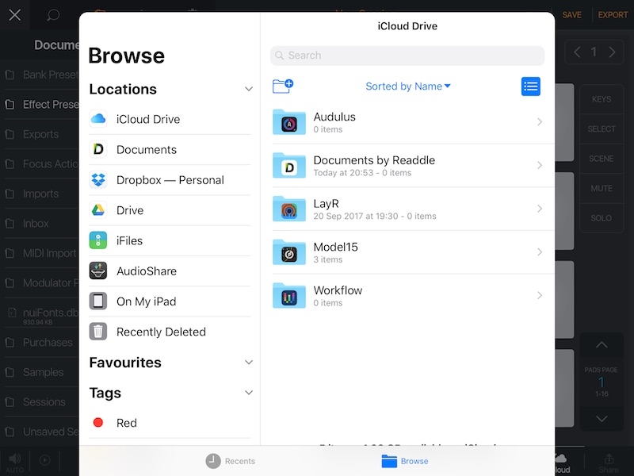Open Effect Presets folder in background list
This screenshot has width=634, height=476.
pos(42,105)
